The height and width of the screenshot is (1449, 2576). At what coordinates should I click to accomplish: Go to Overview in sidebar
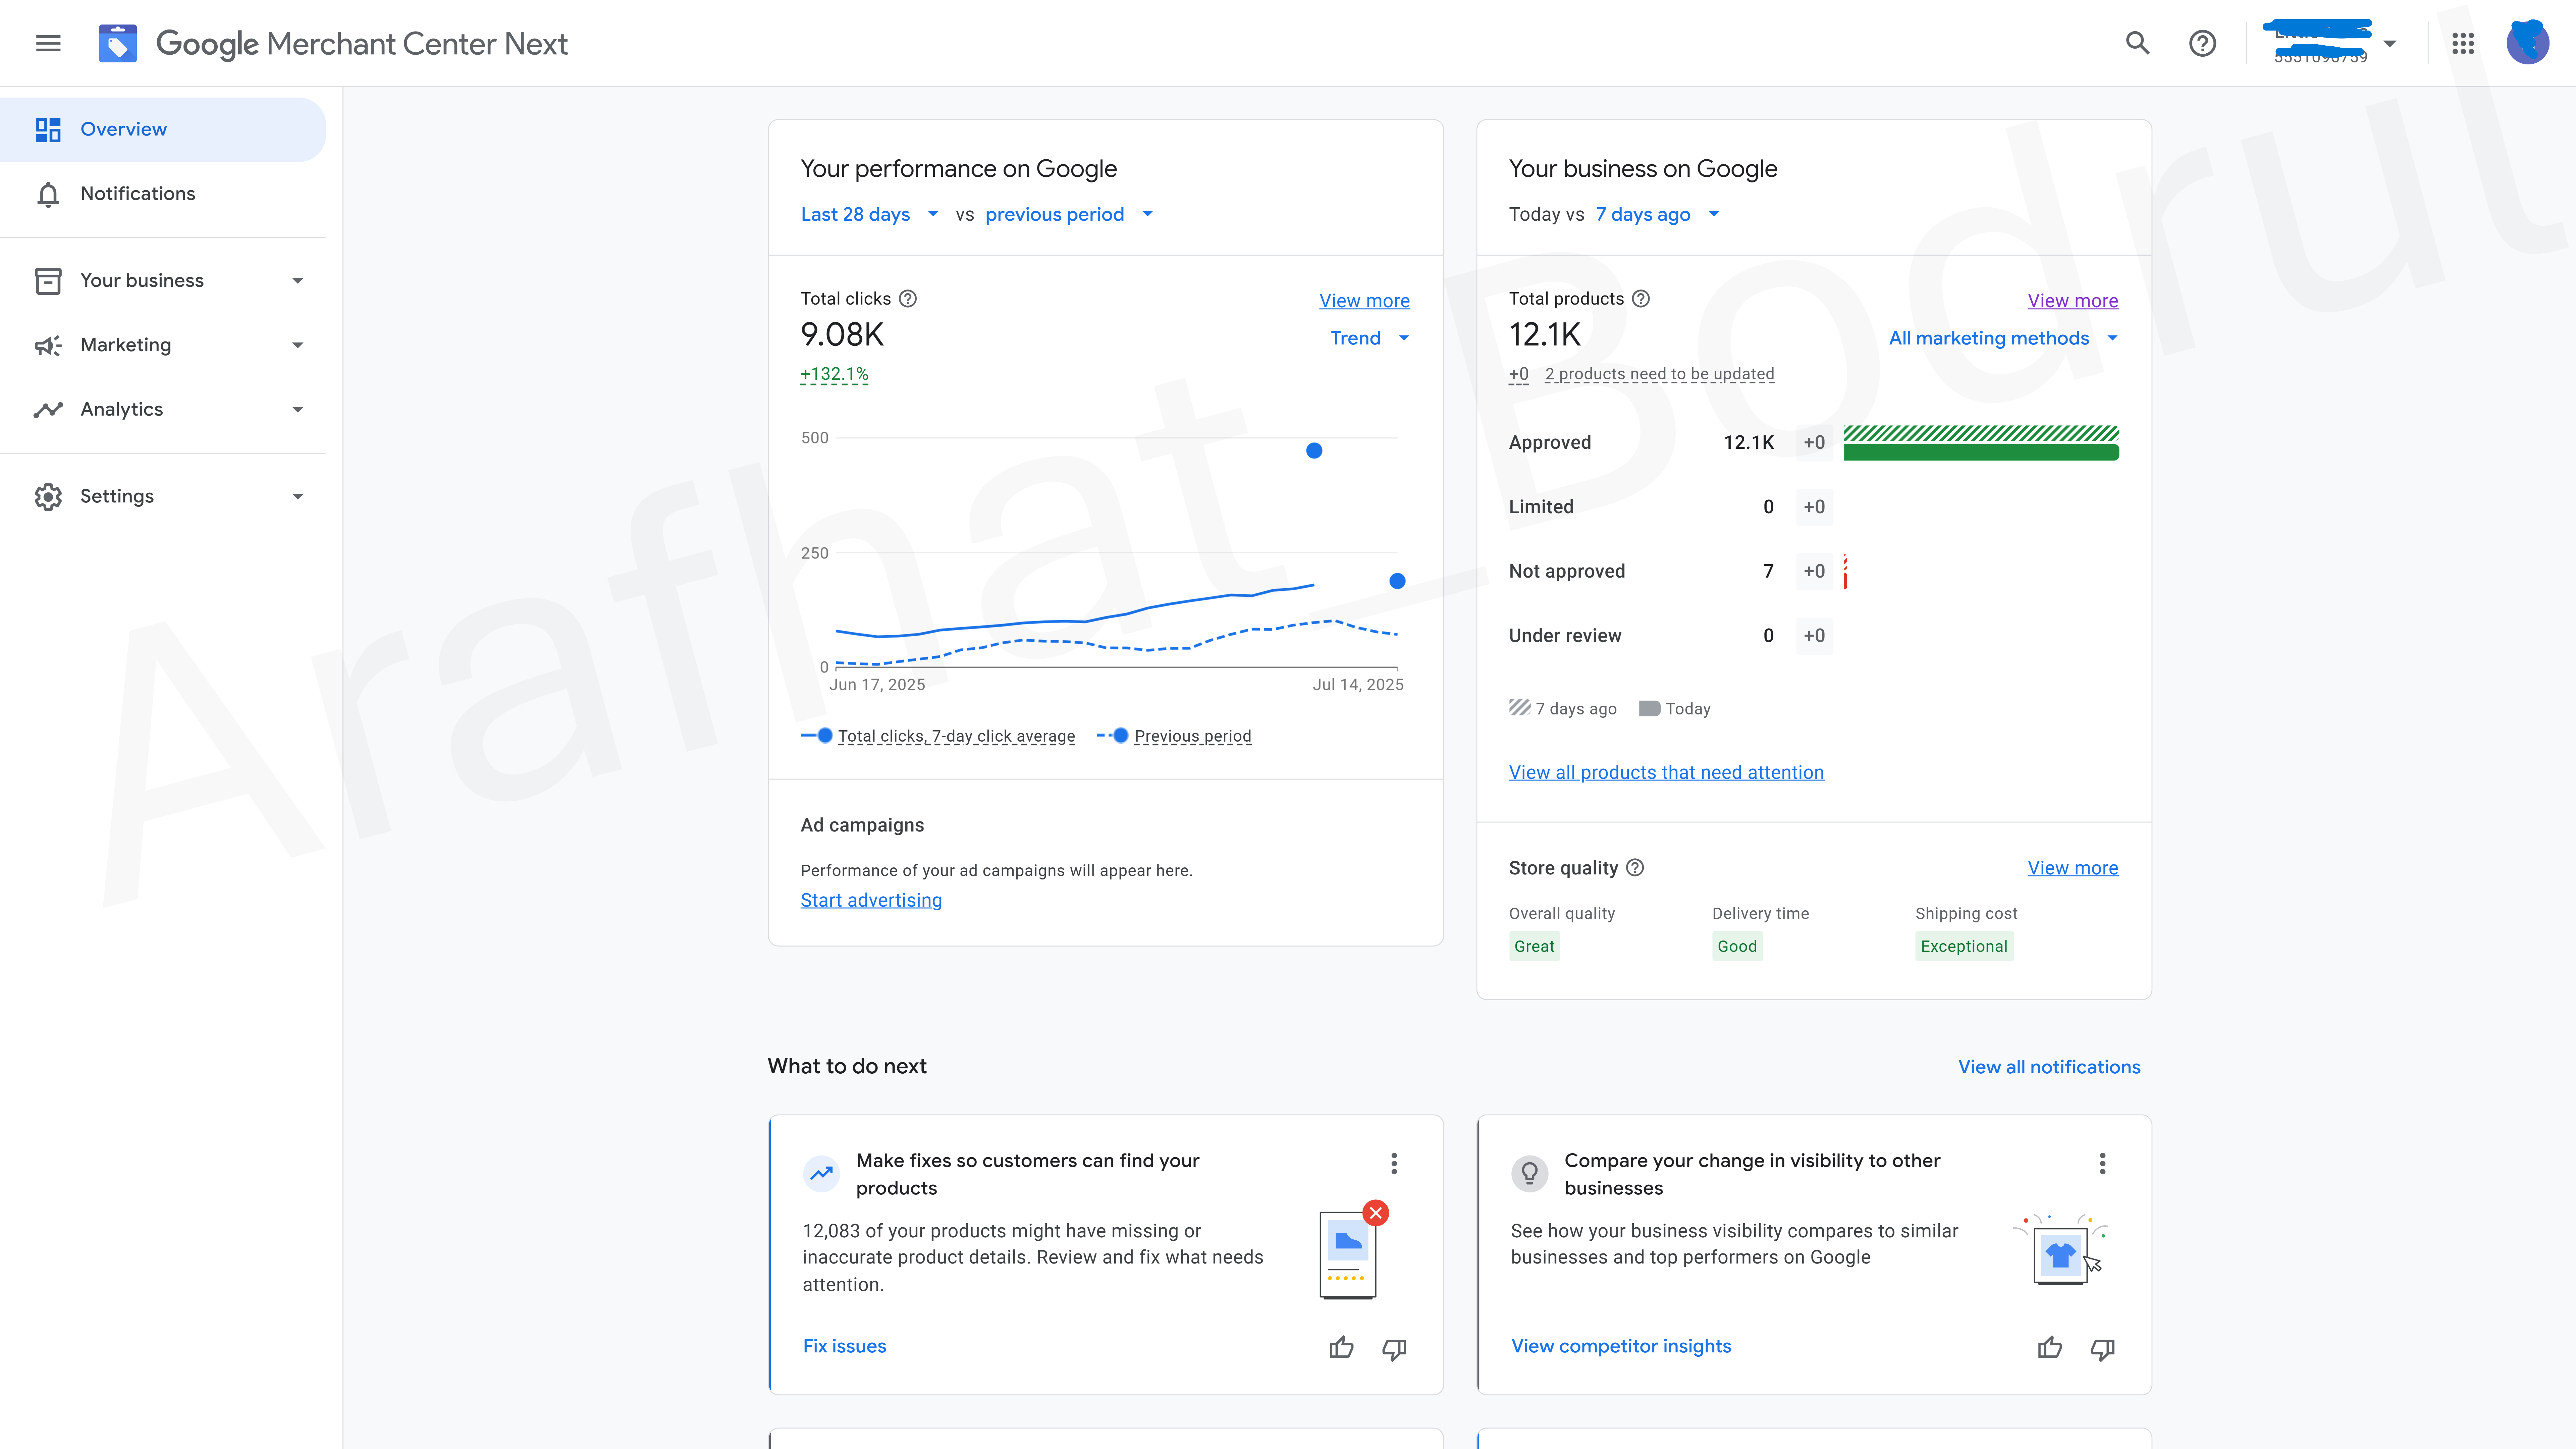(x=163, y=129)
